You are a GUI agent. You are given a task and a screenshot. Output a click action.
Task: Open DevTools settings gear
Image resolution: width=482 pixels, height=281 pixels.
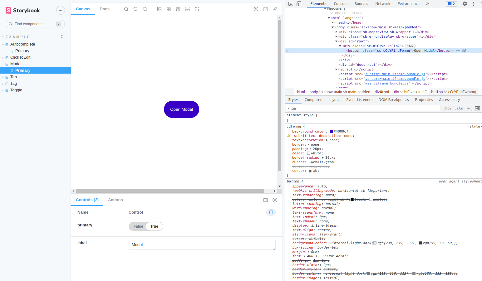click(465, 4)
